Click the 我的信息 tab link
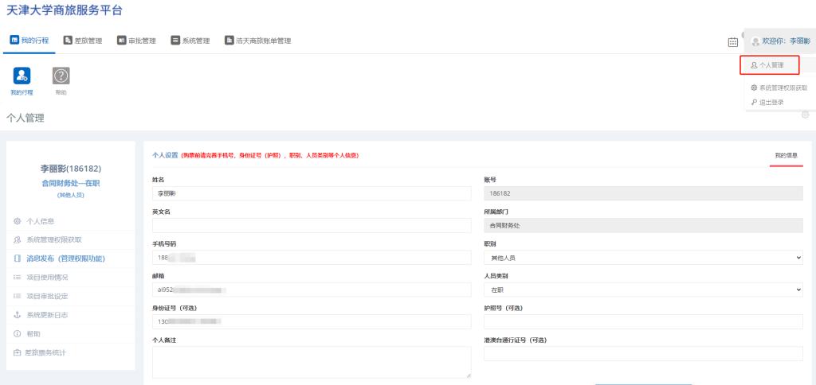816x385 pixels. [x=786, y=155]
